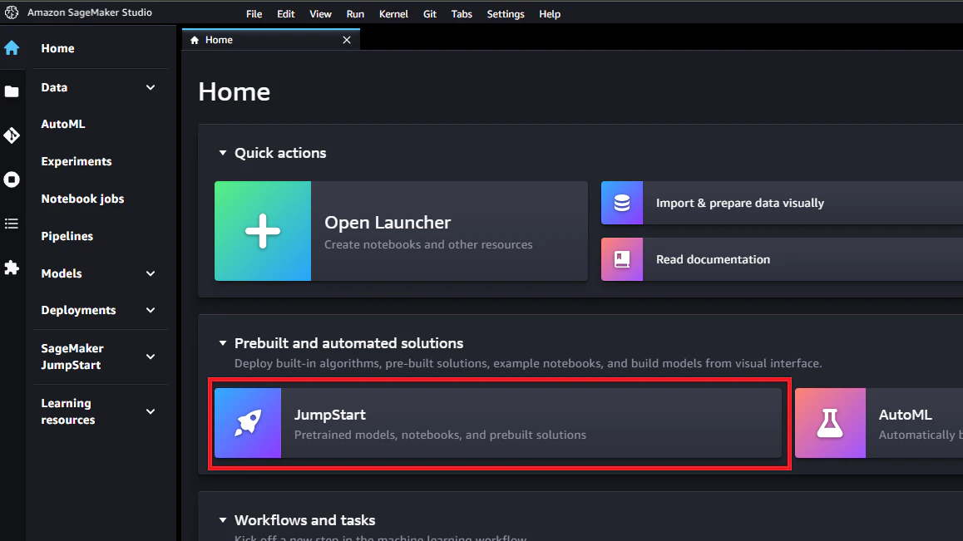Click the JumpStart rocket icon

[248, 423]
